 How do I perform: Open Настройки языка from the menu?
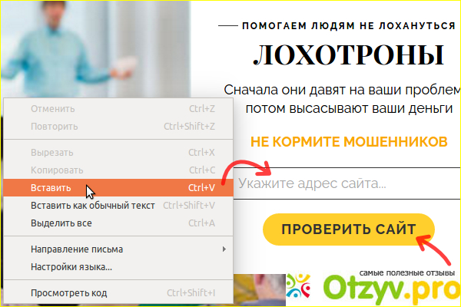[71, 267]
